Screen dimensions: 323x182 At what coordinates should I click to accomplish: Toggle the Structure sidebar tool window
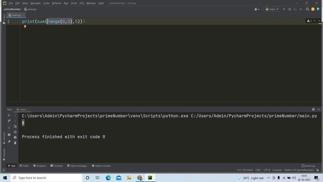click(x=4, y=138)
